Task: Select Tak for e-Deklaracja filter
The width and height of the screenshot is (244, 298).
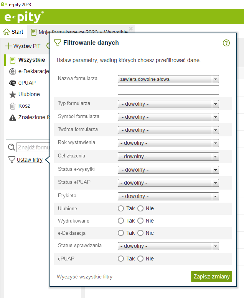Action: (121, 233)
